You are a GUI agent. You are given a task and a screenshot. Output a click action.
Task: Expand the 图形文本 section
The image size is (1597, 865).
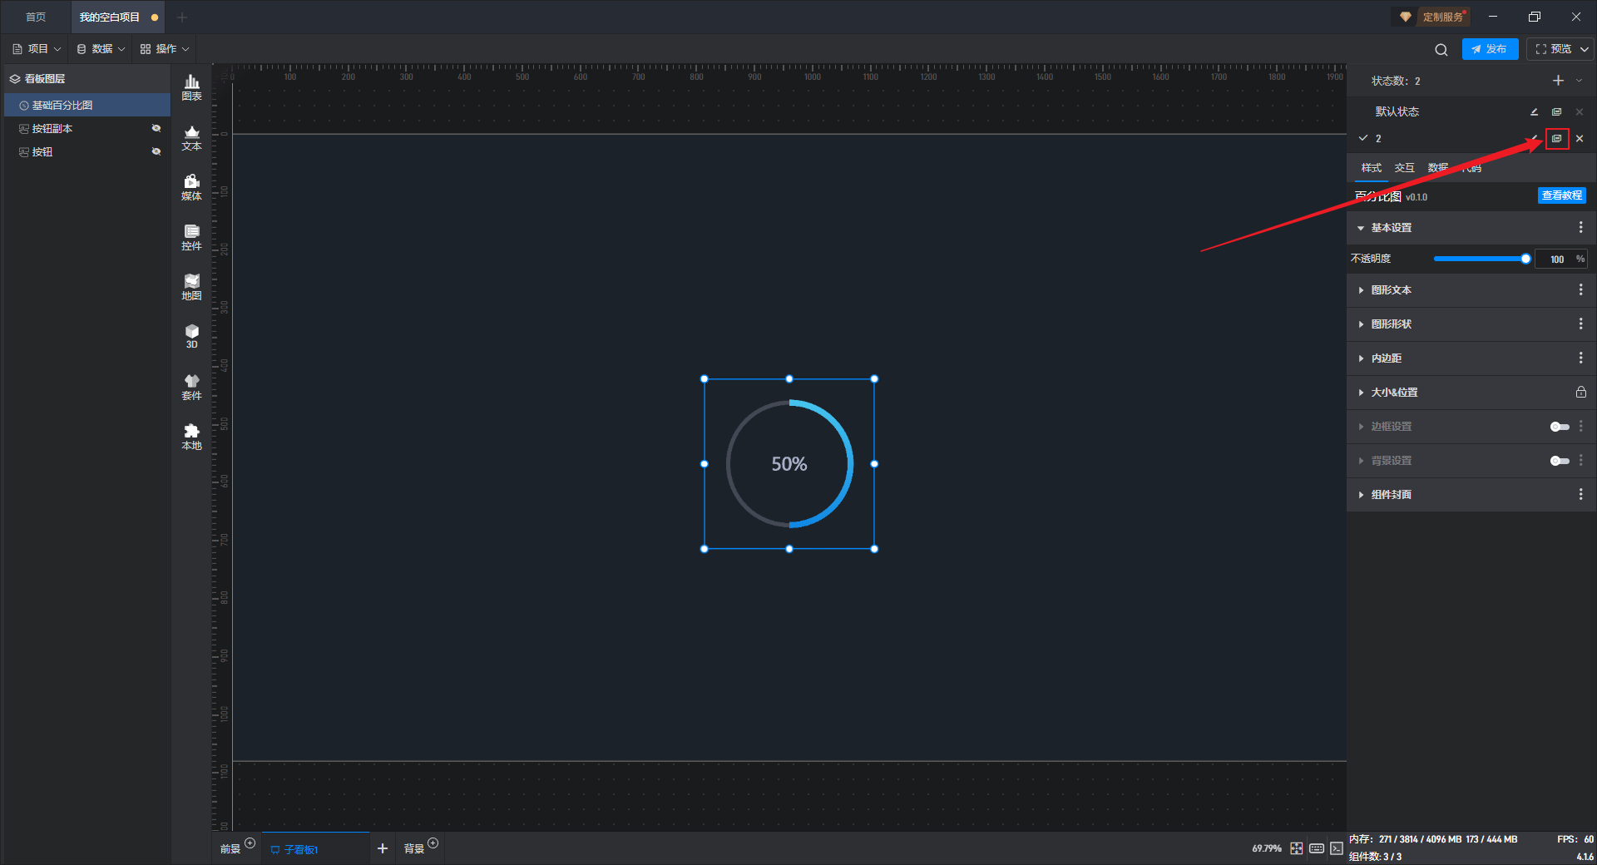1361,290
